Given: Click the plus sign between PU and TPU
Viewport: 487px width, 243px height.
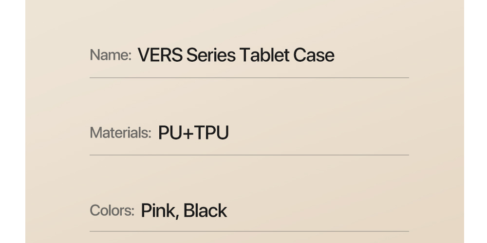Looking at the screenshot, I should (188, 133).
